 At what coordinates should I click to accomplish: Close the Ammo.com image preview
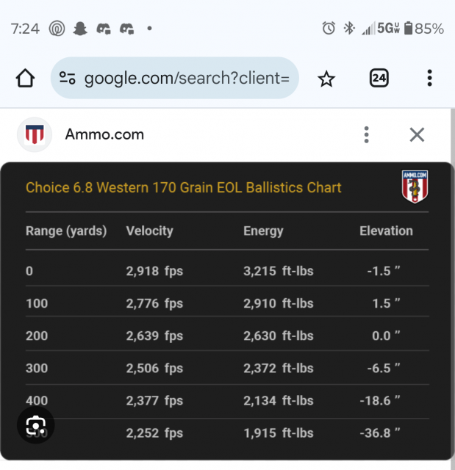tap(417, 134)
